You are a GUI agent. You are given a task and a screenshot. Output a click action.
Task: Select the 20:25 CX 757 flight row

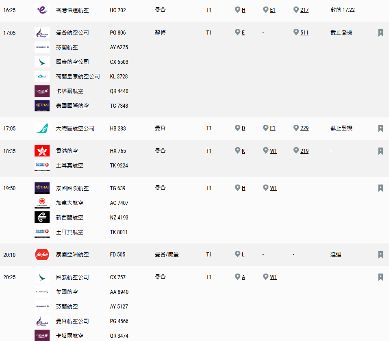(x=118, y=277)
